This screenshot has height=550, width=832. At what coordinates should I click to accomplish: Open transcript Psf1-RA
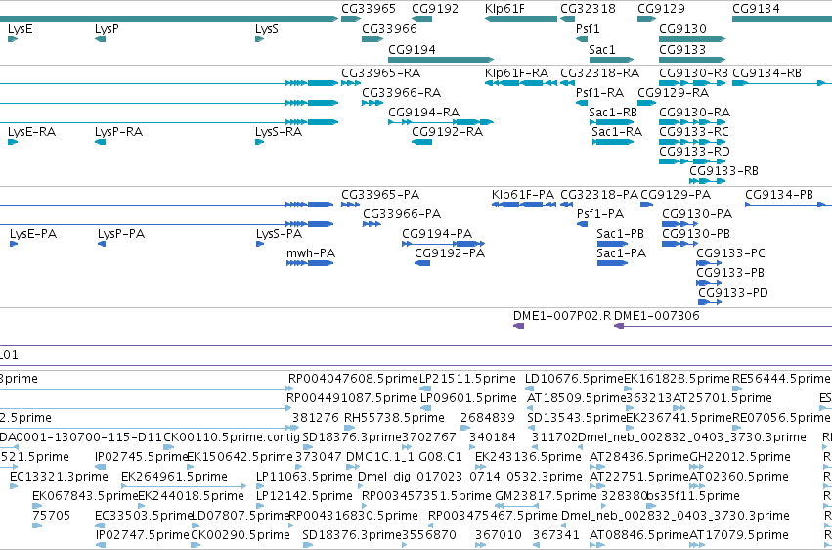[x=599, y=92]
